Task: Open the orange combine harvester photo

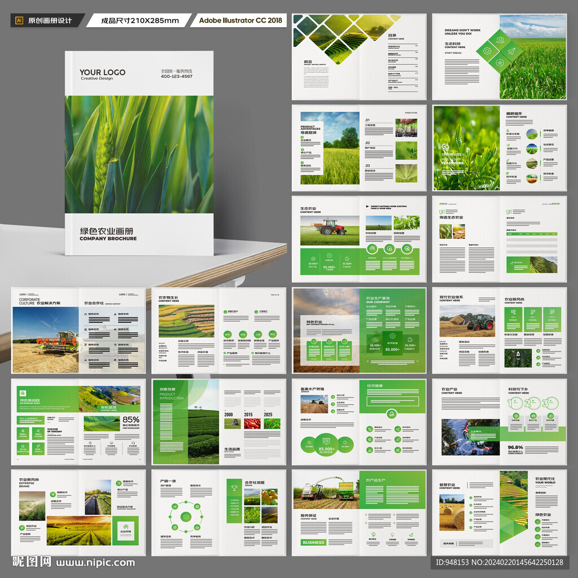Action: (x=46, y=340)
